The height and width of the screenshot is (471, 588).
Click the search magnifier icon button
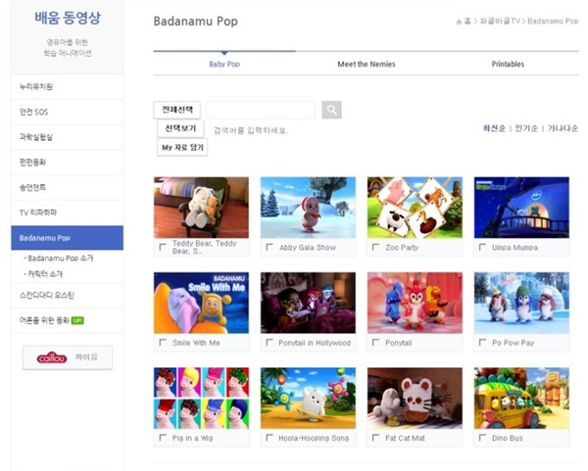(331, 110)
